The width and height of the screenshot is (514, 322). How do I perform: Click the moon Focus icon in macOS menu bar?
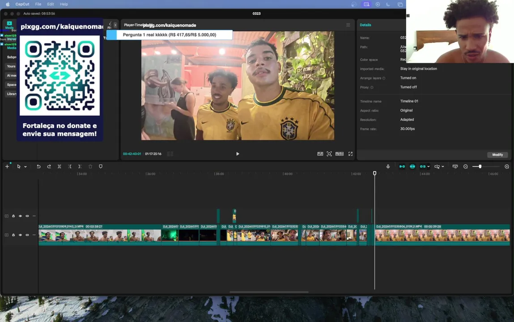coord(388,4)
